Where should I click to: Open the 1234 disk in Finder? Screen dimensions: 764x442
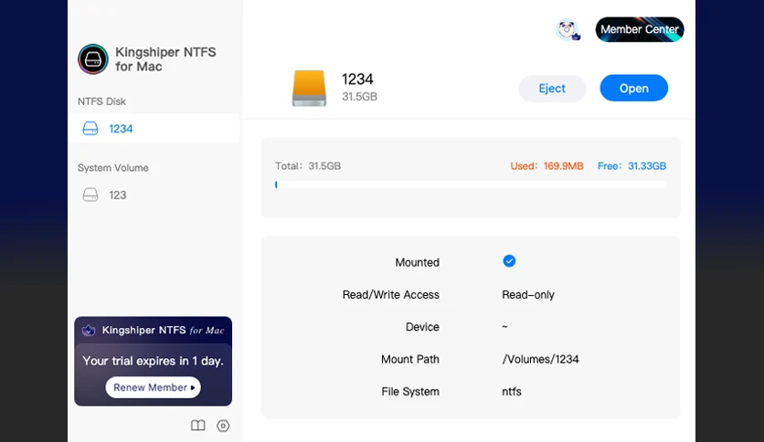point(634,88)
